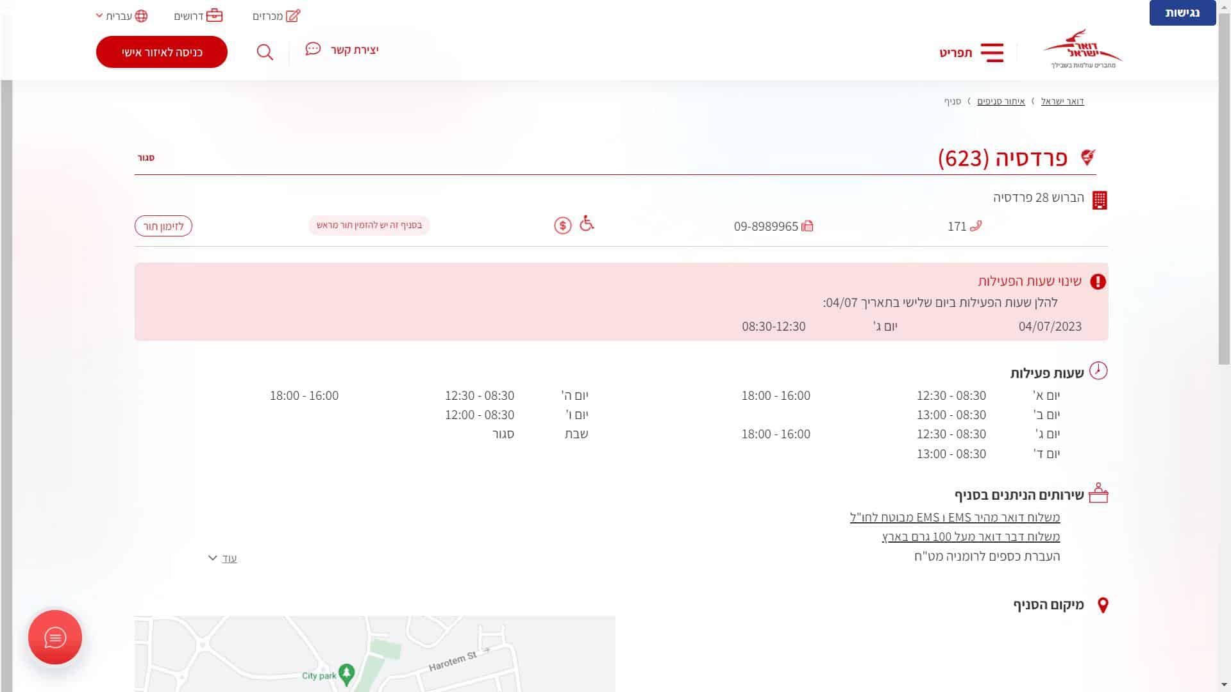This screenshot has width=1231, height=692.
Task: Click the jobs briefcase icon
Action: tap(215, 16)
